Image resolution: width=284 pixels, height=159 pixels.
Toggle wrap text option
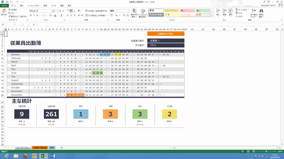[x=96, y=11]
